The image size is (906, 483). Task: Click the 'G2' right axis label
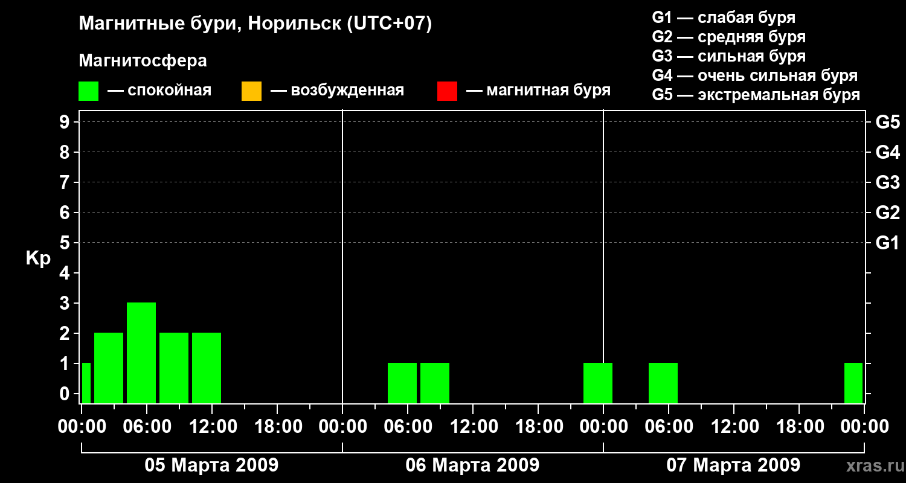tap(887, 213)
